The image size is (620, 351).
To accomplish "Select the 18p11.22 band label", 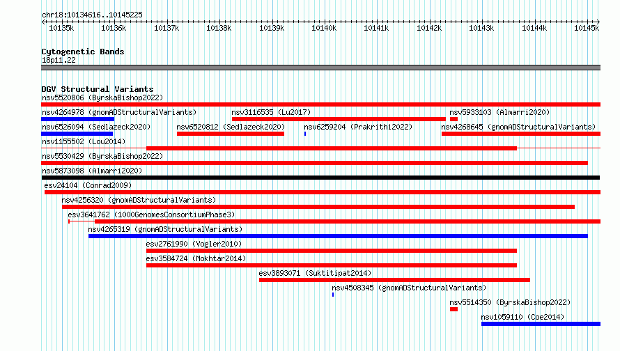I will tap(59, 60).
